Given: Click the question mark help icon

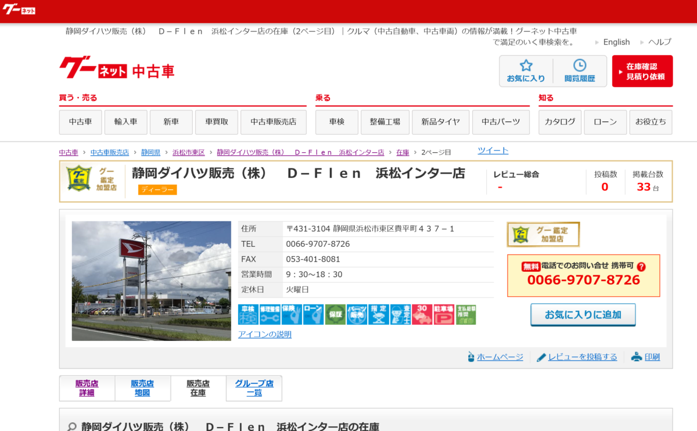Looking at the screenshot, I should (641, 267).
